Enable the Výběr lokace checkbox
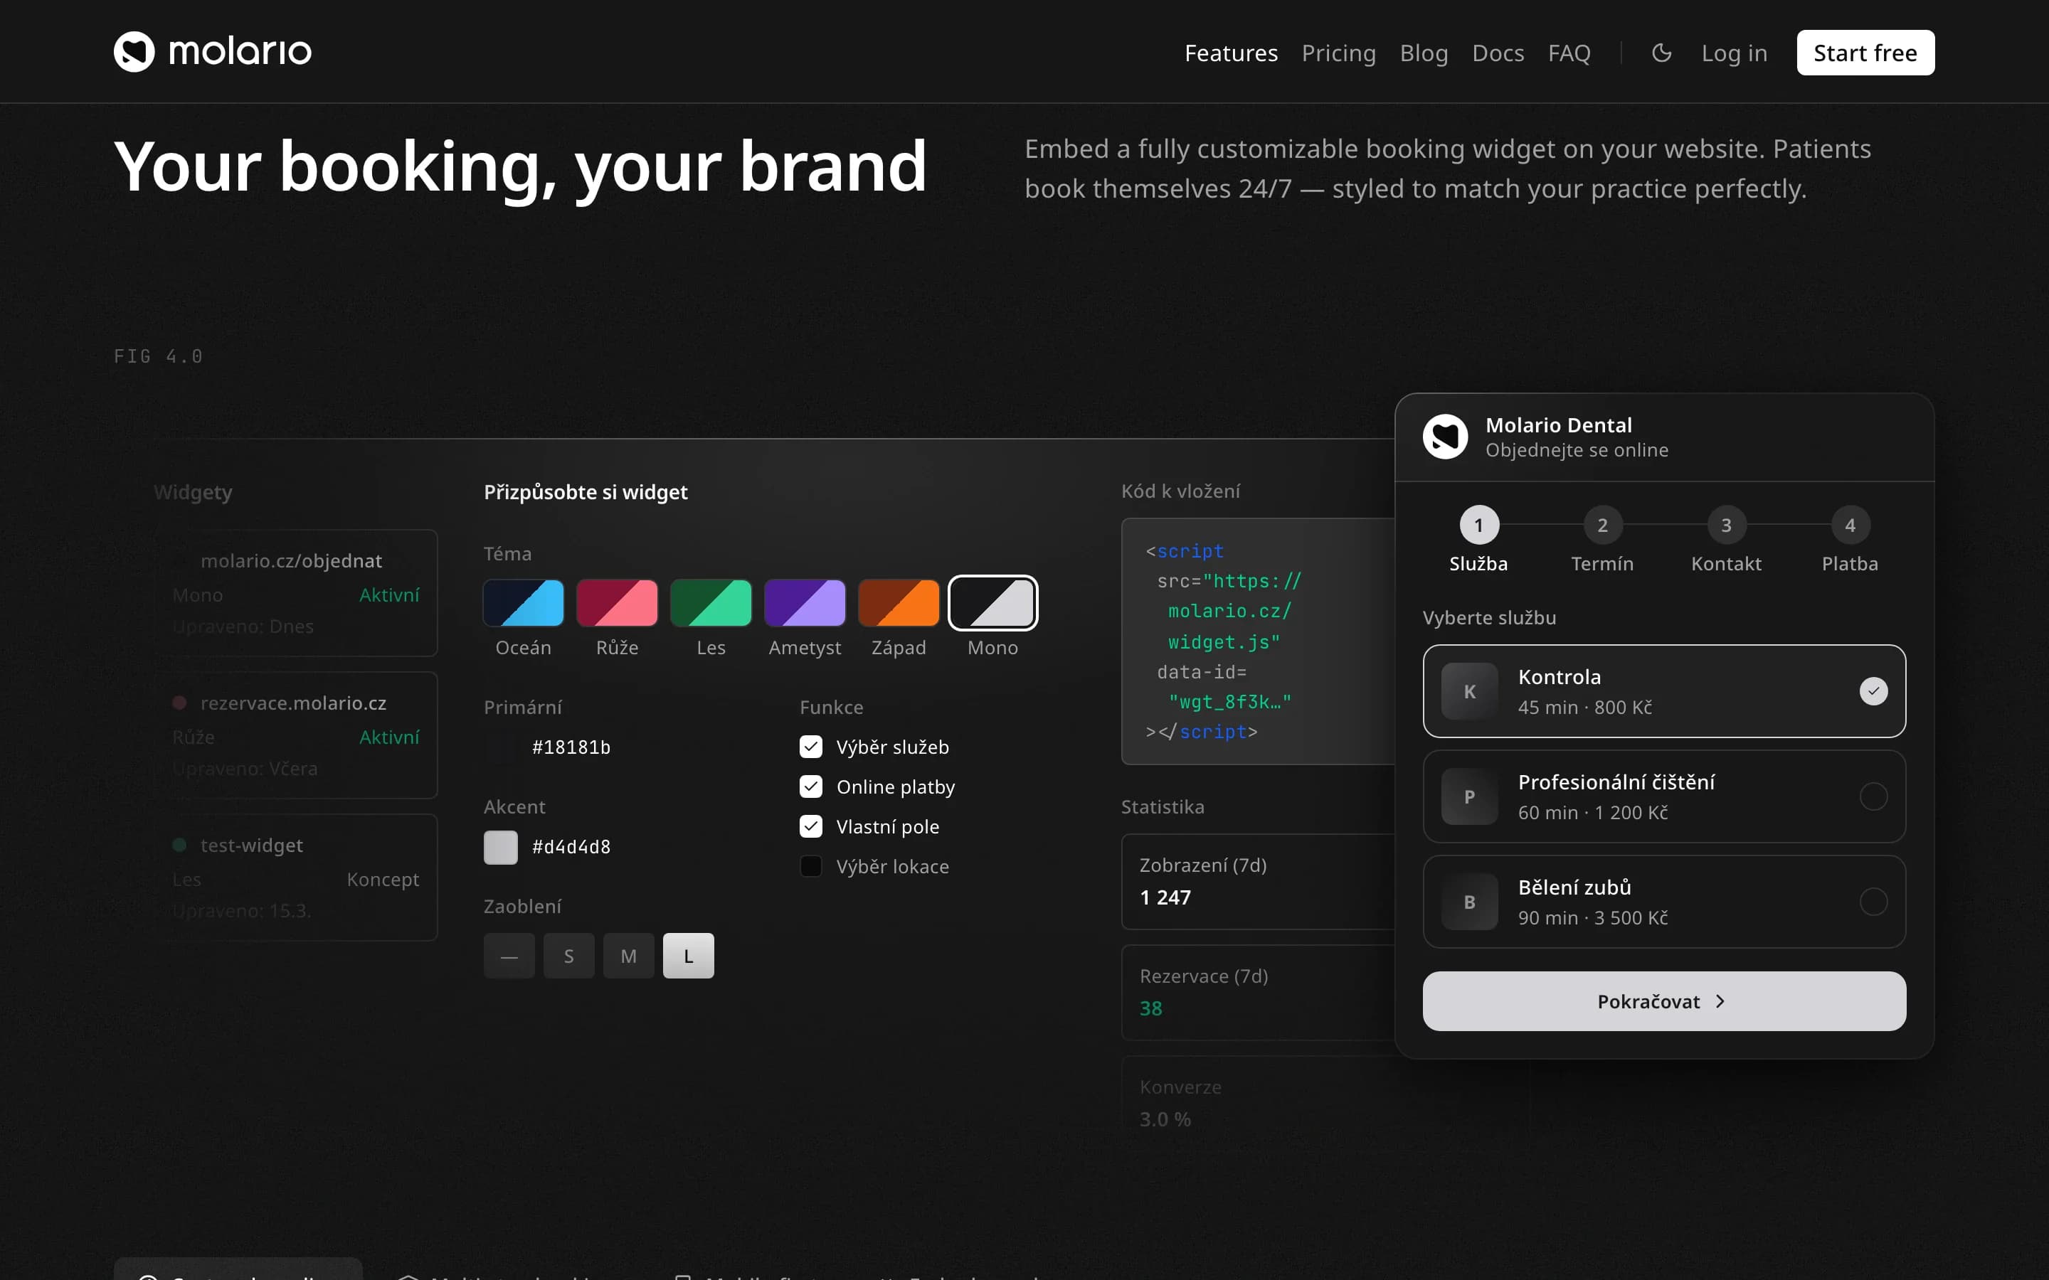This screenshot has height=1280, width=2049. click(811, 866)
